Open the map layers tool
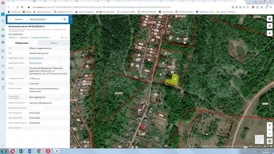This screenshot has width=274, height=154. (x=269, y=19)
